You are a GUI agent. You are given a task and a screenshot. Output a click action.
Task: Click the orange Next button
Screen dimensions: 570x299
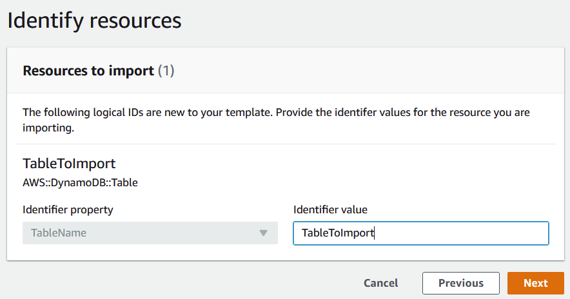point(535,283)
